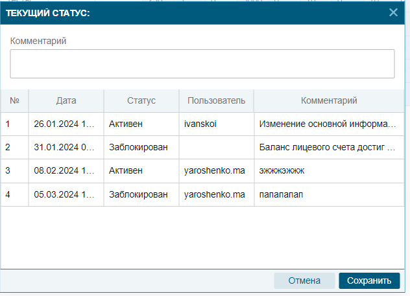Sort by the Пользователь column header
Screen dimensions: 410x296
coord(216,100)
